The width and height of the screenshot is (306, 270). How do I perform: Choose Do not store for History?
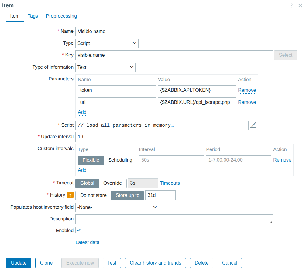point(93,195)
